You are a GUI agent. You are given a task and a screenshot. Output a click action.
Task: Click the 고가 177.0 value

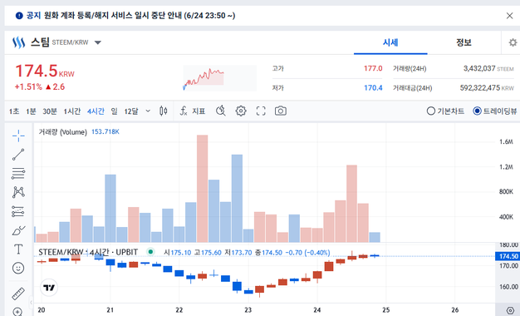[373, 69]
